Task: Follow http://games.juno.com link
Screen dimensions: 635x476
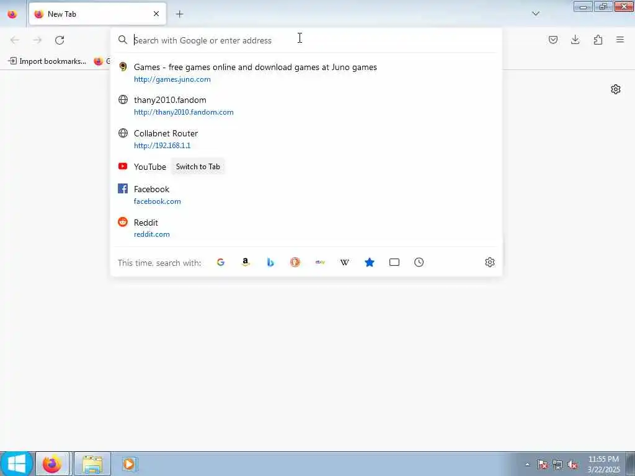Action: pyautogui.click(x=172, y=79)
